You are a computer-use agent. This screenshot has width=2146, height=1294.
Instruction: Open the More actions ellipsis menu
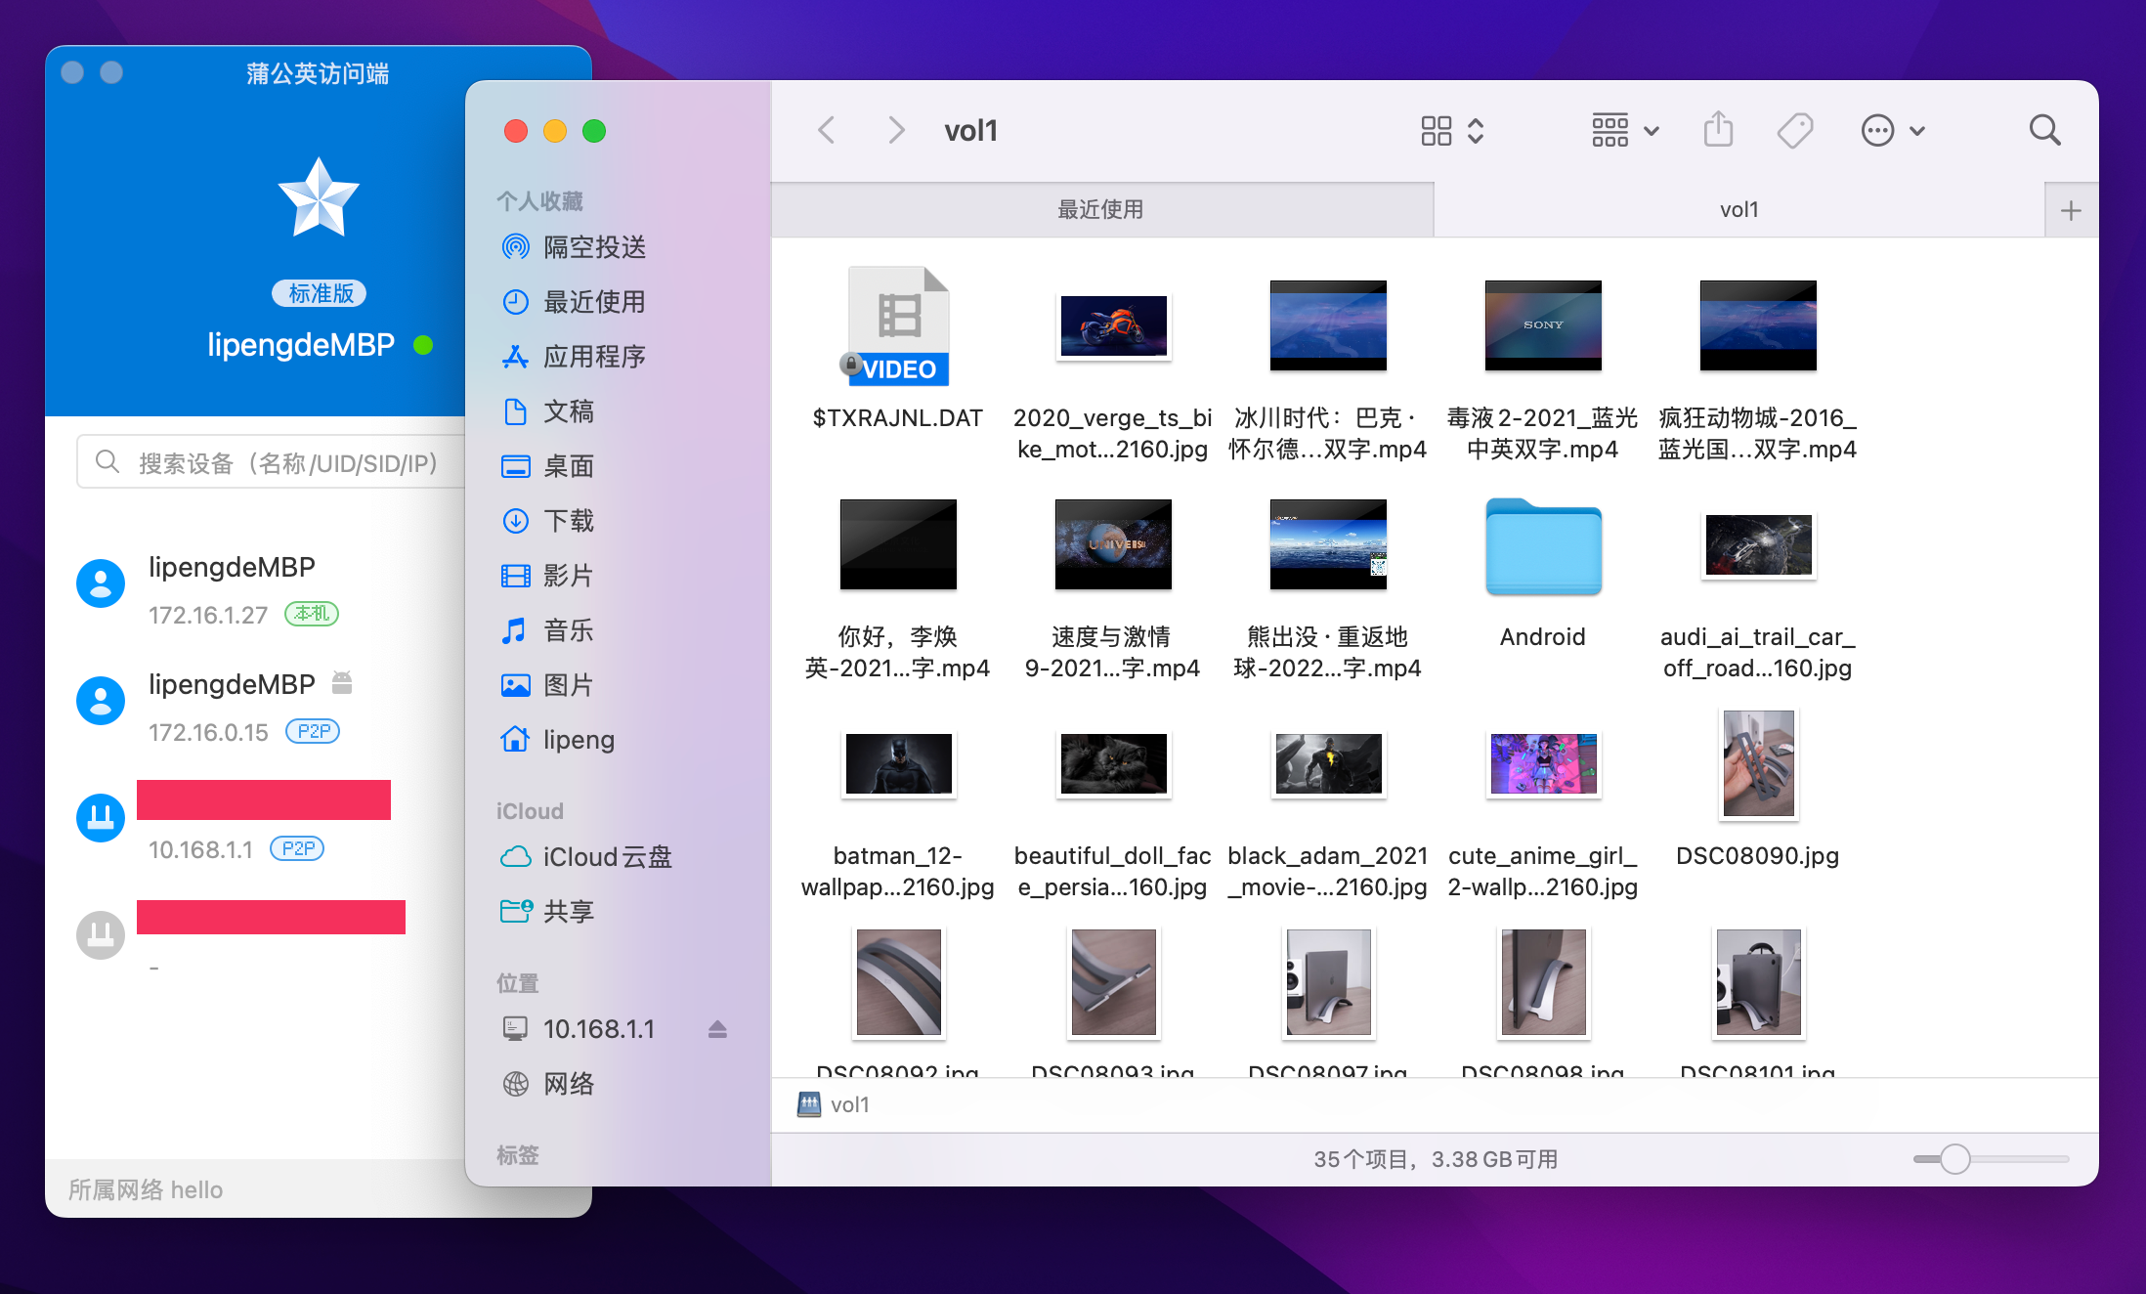[1893, 131]
